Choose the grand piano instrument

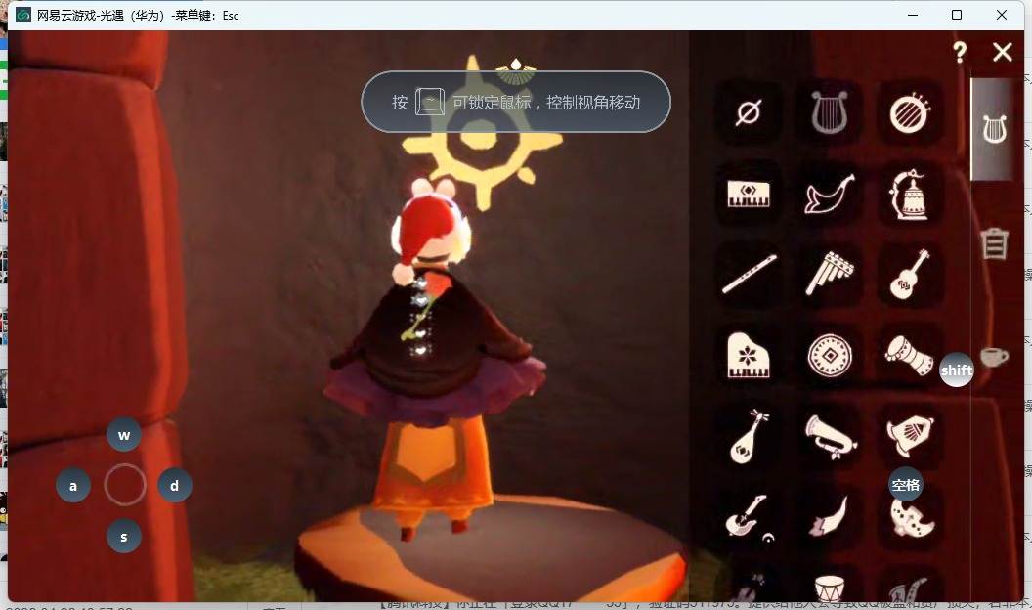pyautogui.click(x=749, y=355)
